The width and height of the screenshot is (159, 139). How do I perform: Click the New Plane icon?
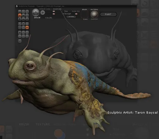(x=23, y=32)
